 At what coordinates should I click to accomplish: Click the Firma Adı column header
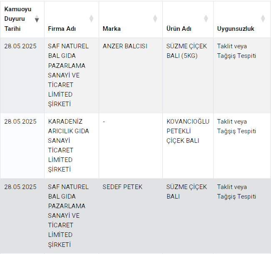coord(62,29)
